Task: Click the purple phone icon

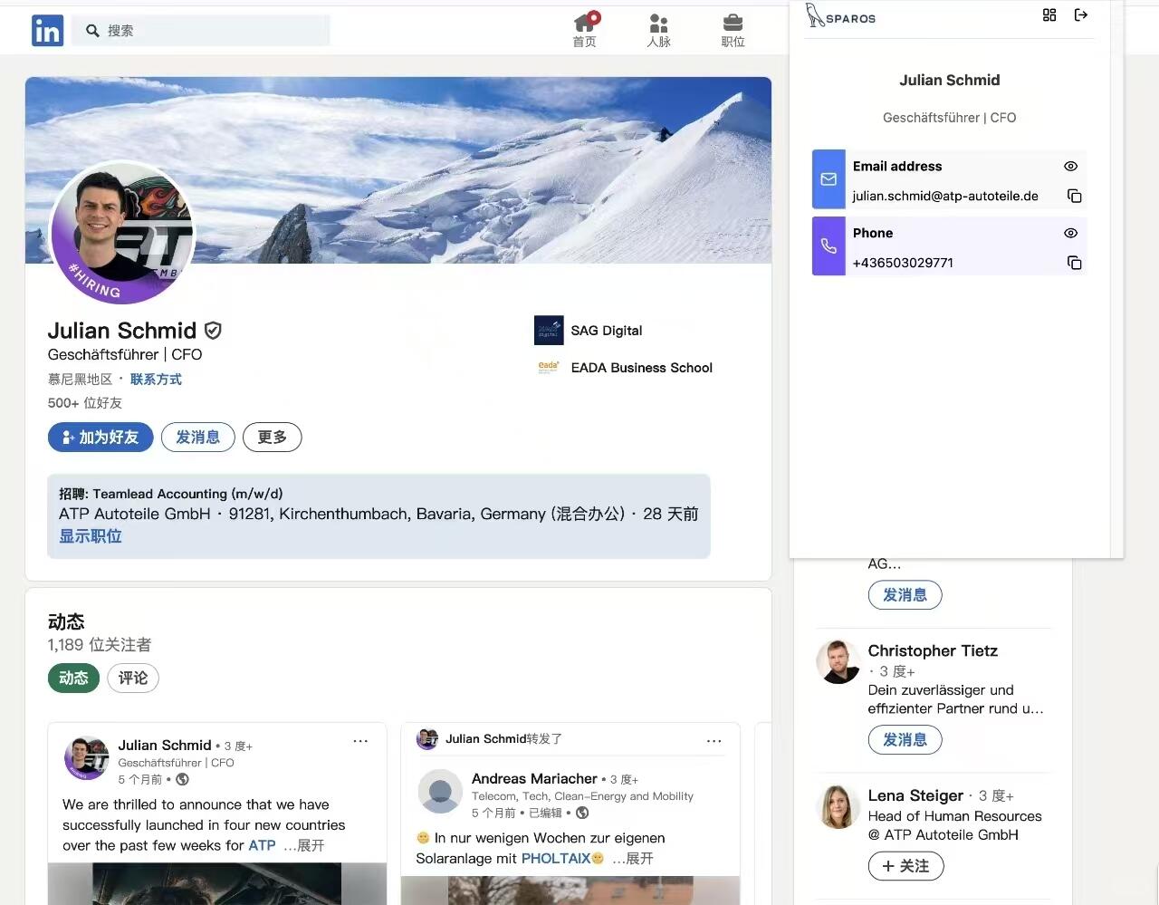Action: click(x=829, y=246)
